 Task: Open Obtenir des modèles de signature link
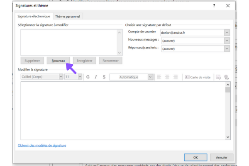click(42, 145)
